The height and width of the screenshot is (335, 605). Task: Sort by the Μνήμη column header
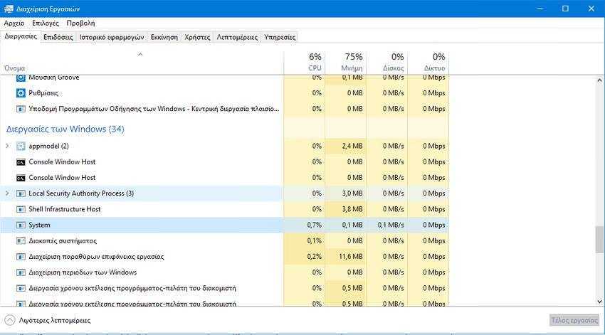click(x=345, y=62)
